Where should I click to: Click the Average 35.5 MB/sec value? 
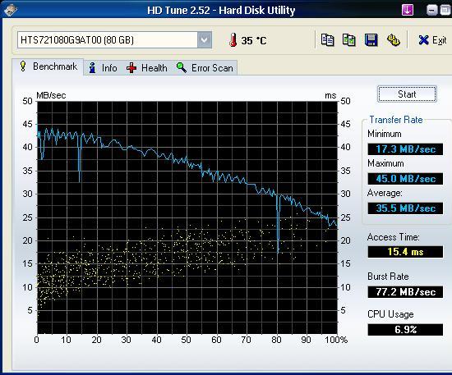(x=405, y=208)
